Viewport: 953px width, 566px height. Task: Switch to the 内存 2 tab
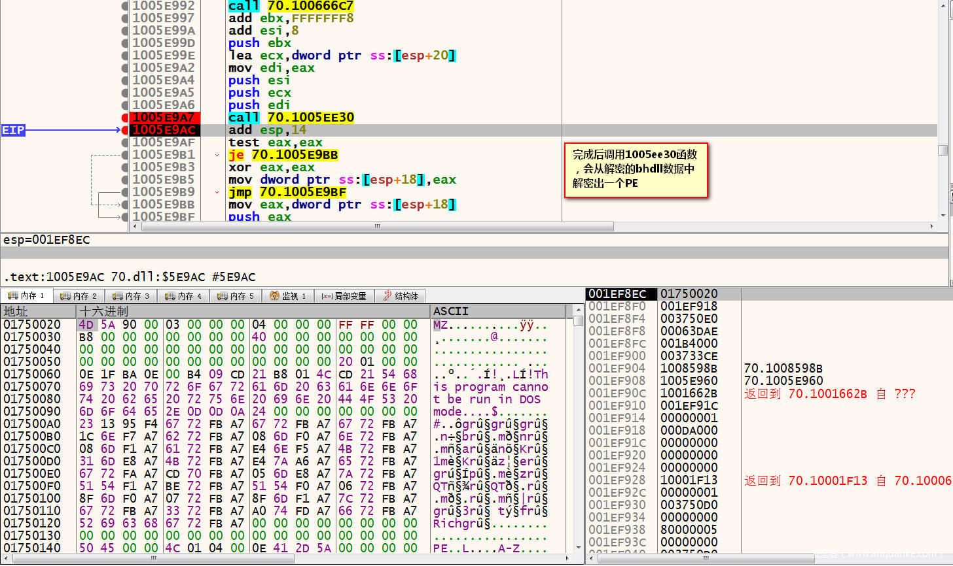pyautogui.click(x=79, y=296)
